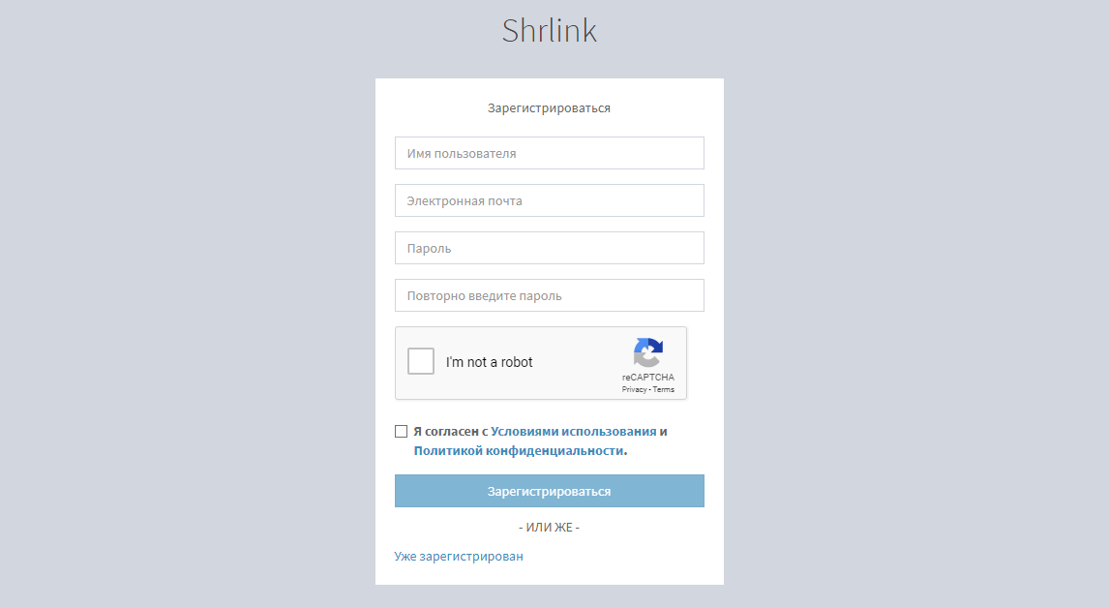The width and height of the screenshot is (1109, 608).
Task: Open the Политикой конфиденциальности link
Action: click(519, 450)
